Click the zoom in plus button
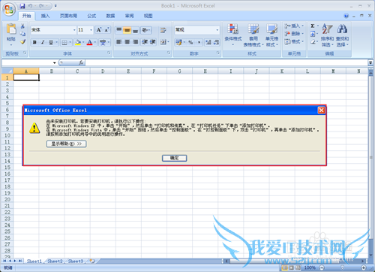This screenshot has height=272, width=375. (x=364, y=267)
